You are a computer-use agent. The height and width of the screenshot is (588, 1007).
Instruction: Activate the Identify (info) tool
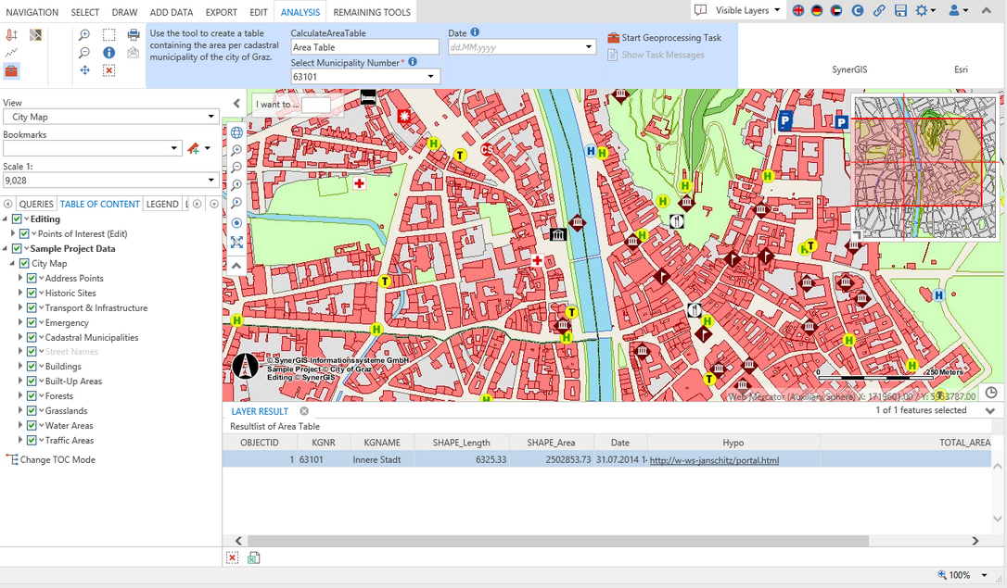pyautogui.click(x=109, y=52)
